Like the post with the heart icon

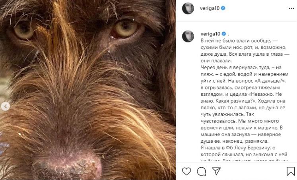click(x=186, y=171)
